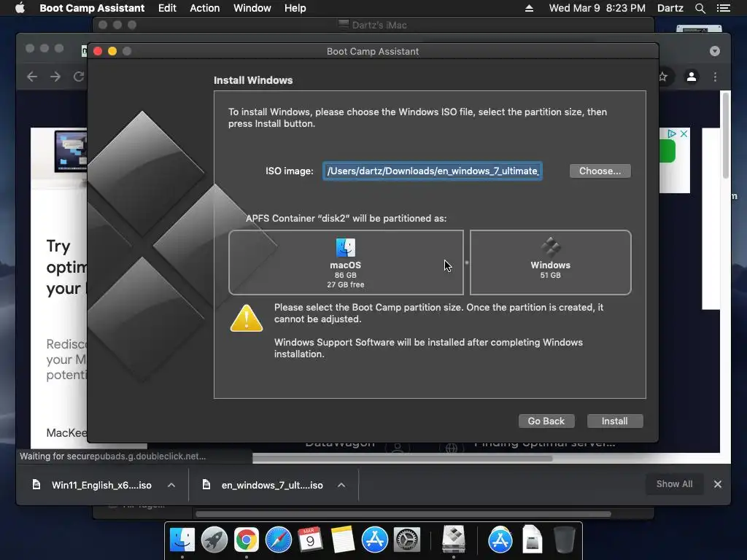This screenshot has width=747, height=560.
Task: Open Finder from the Dock
Action: point(182,540)
